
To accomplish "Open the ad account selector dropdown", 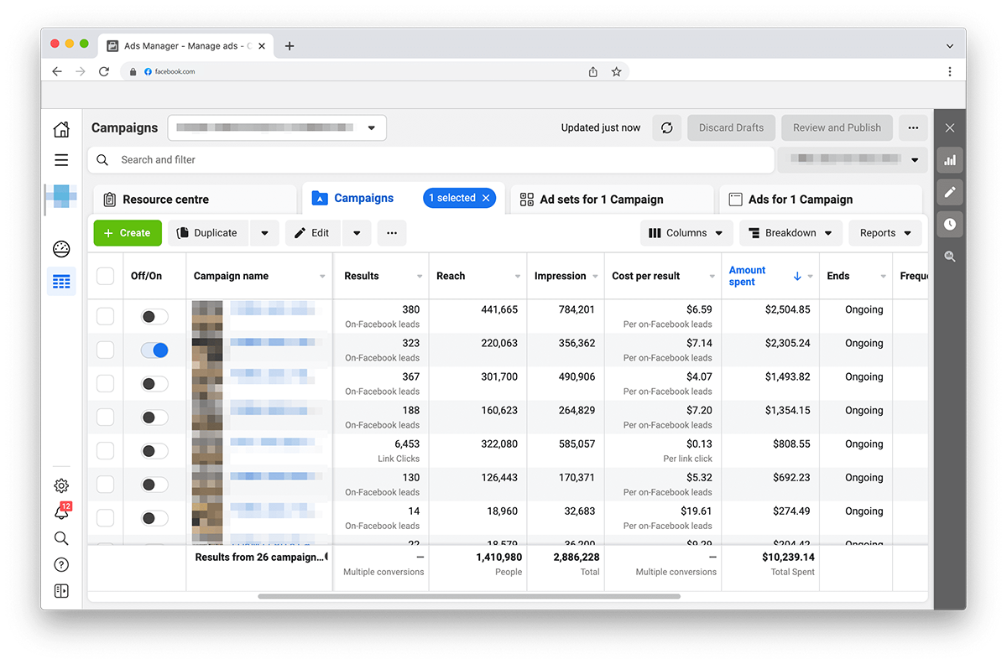I will [x=277, y=127].
